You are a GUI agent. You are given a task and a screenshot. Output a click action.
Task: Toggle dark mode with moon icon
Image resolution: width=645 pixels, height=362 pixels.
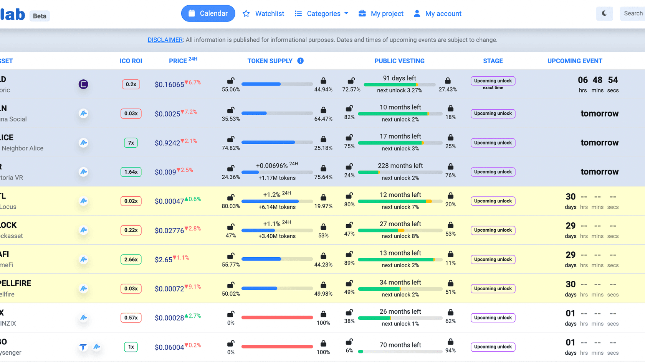click(x=604, y=13)
